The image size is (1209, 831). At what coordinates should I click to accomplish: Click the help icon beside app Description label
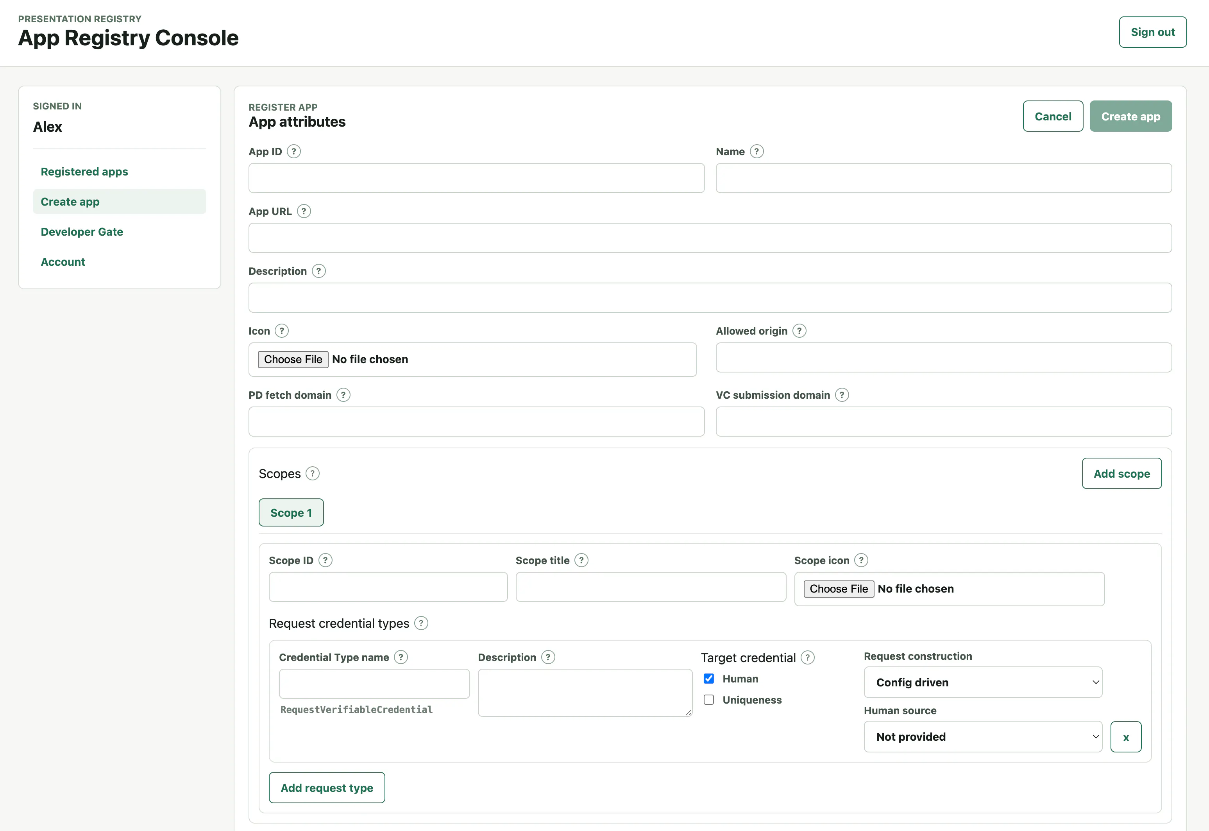click(x=318, y=271)
